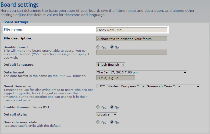The width and height of the screenshot is (210, 134).
Task: Click the Date format label
Action: click(15, 72)
